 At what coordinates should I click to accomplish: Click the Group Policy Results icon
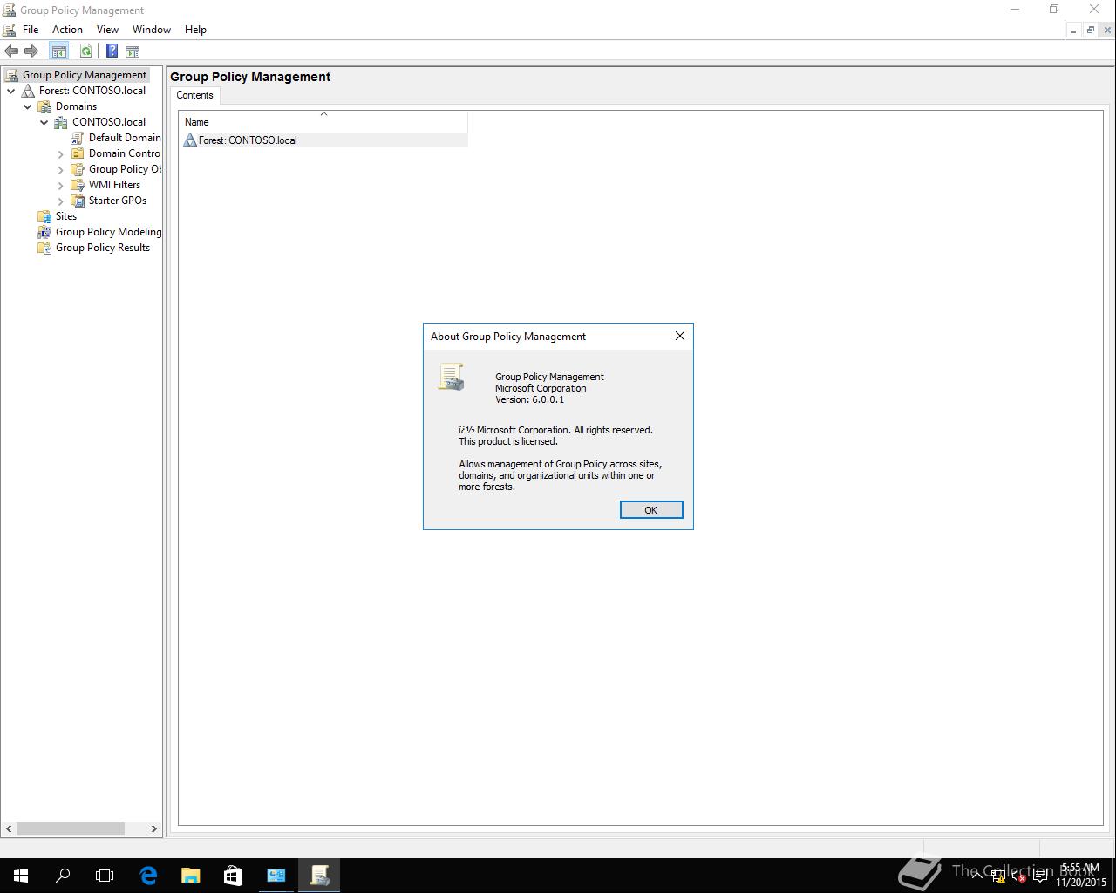click(x=44, y=248)
